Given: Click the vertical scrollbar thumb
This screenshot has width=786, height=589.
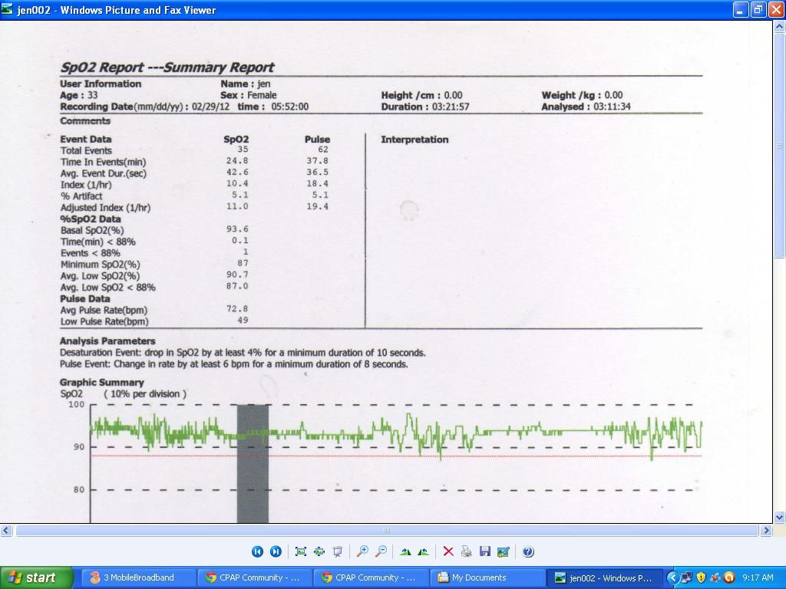Looking at the screenshot, I should tap(780, 145).
